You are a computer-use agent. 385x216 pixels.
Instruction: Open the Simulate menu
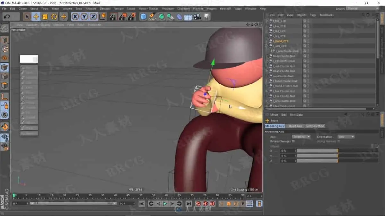(105, 9)
